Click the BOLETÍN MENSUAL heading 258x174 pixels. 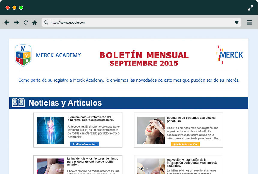point(144,55)
